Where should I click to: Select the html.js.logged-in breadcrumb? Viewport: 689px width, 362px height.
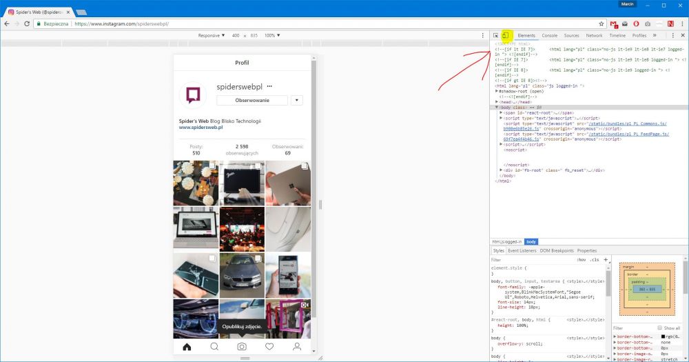[x=507, y=242]
